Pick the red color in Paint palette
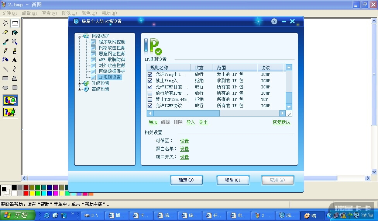This screenshot has height=221, width=378. (26, 193)
